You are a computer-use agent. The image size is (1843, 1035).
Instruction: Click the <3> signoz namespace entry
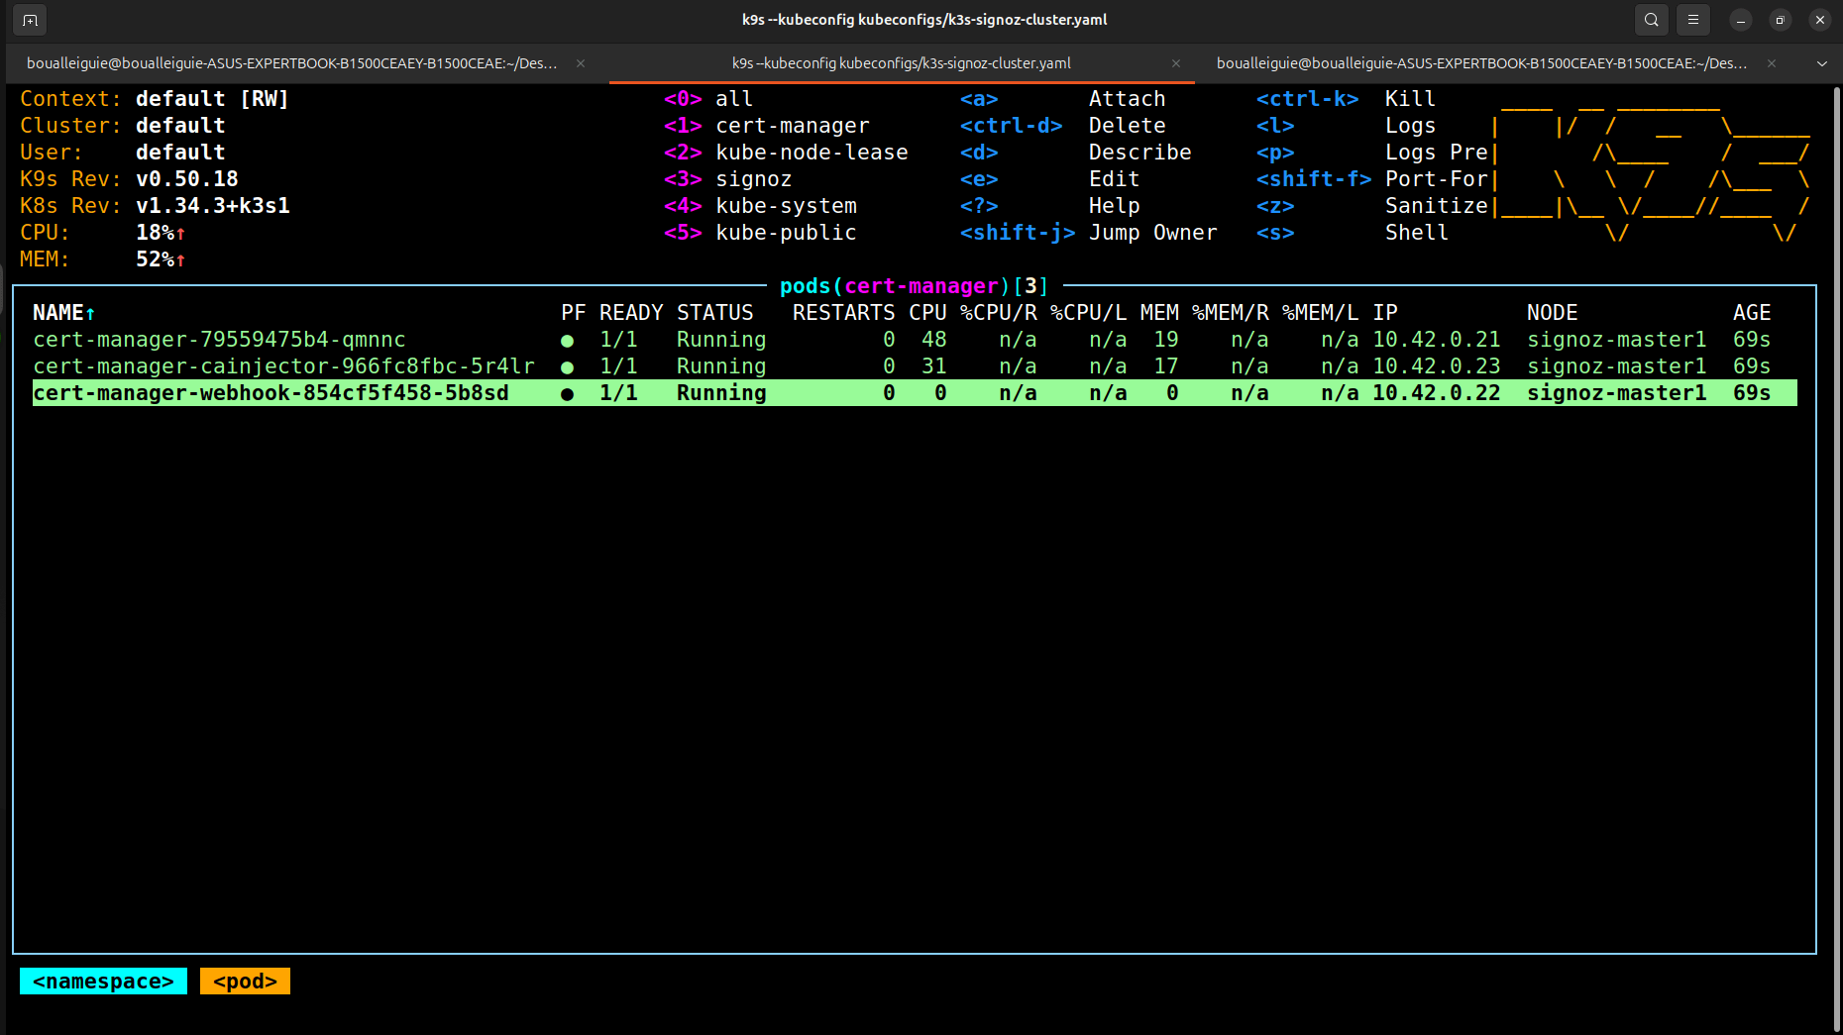[x=728, y=179]
